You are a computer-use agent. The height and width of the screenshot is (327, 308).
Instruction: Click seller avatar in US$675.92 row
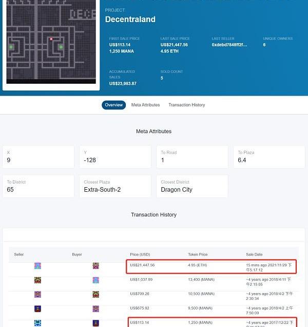pos(37,309)
